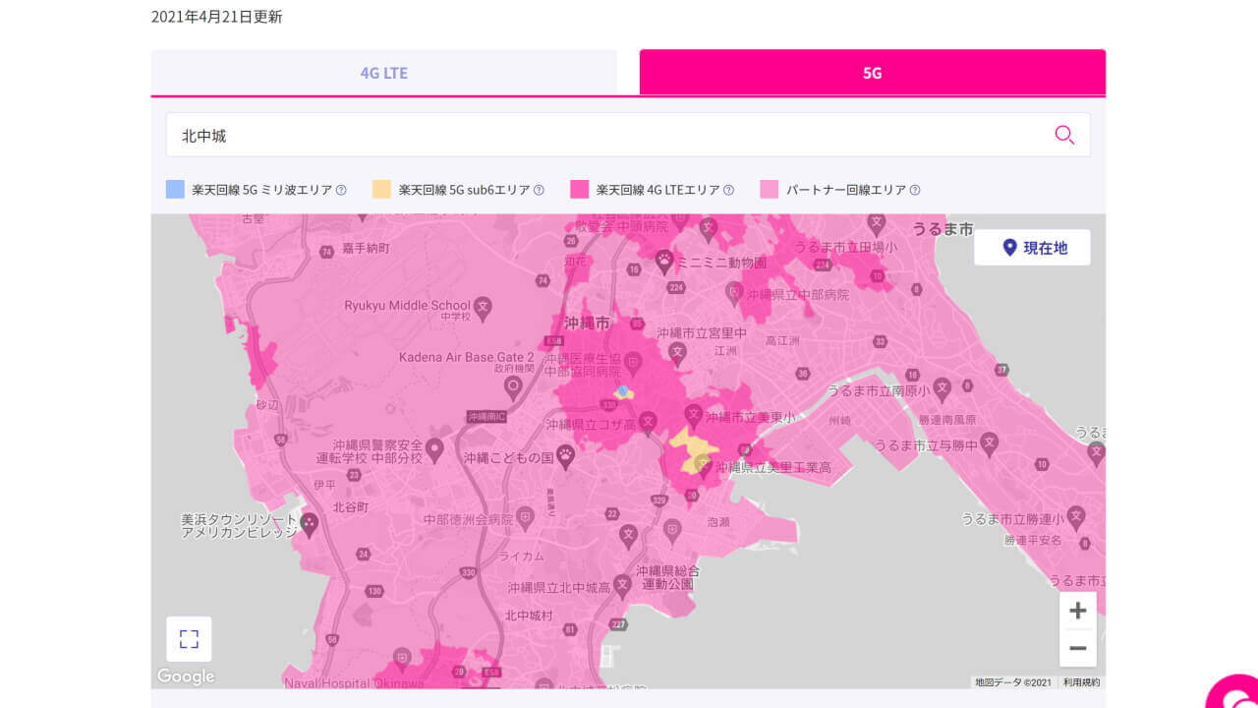
Task: Click the yellow 5G sub6エリア color swatch
Action: (381, 189)
